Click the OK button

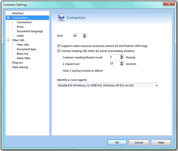(x=117, y=142)
